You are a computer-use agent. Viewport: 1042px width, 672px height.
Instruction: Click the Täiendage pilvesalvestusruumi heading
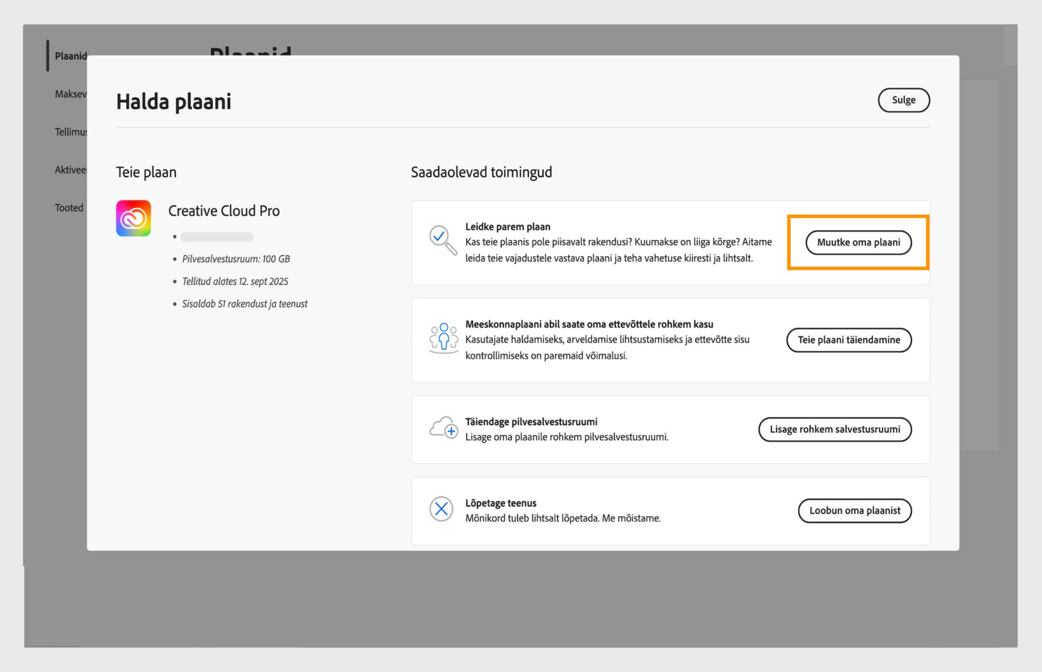(x=531, y=422)
